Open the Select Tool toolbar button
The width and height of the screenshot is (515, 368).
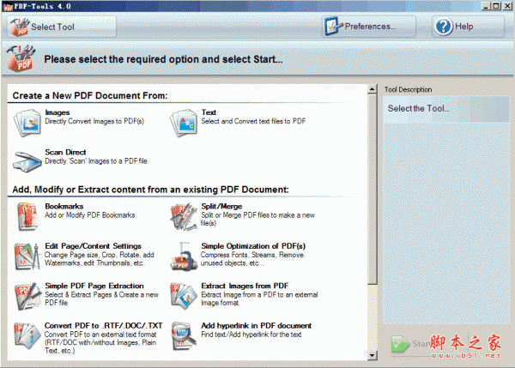click(x=62, y=27)
